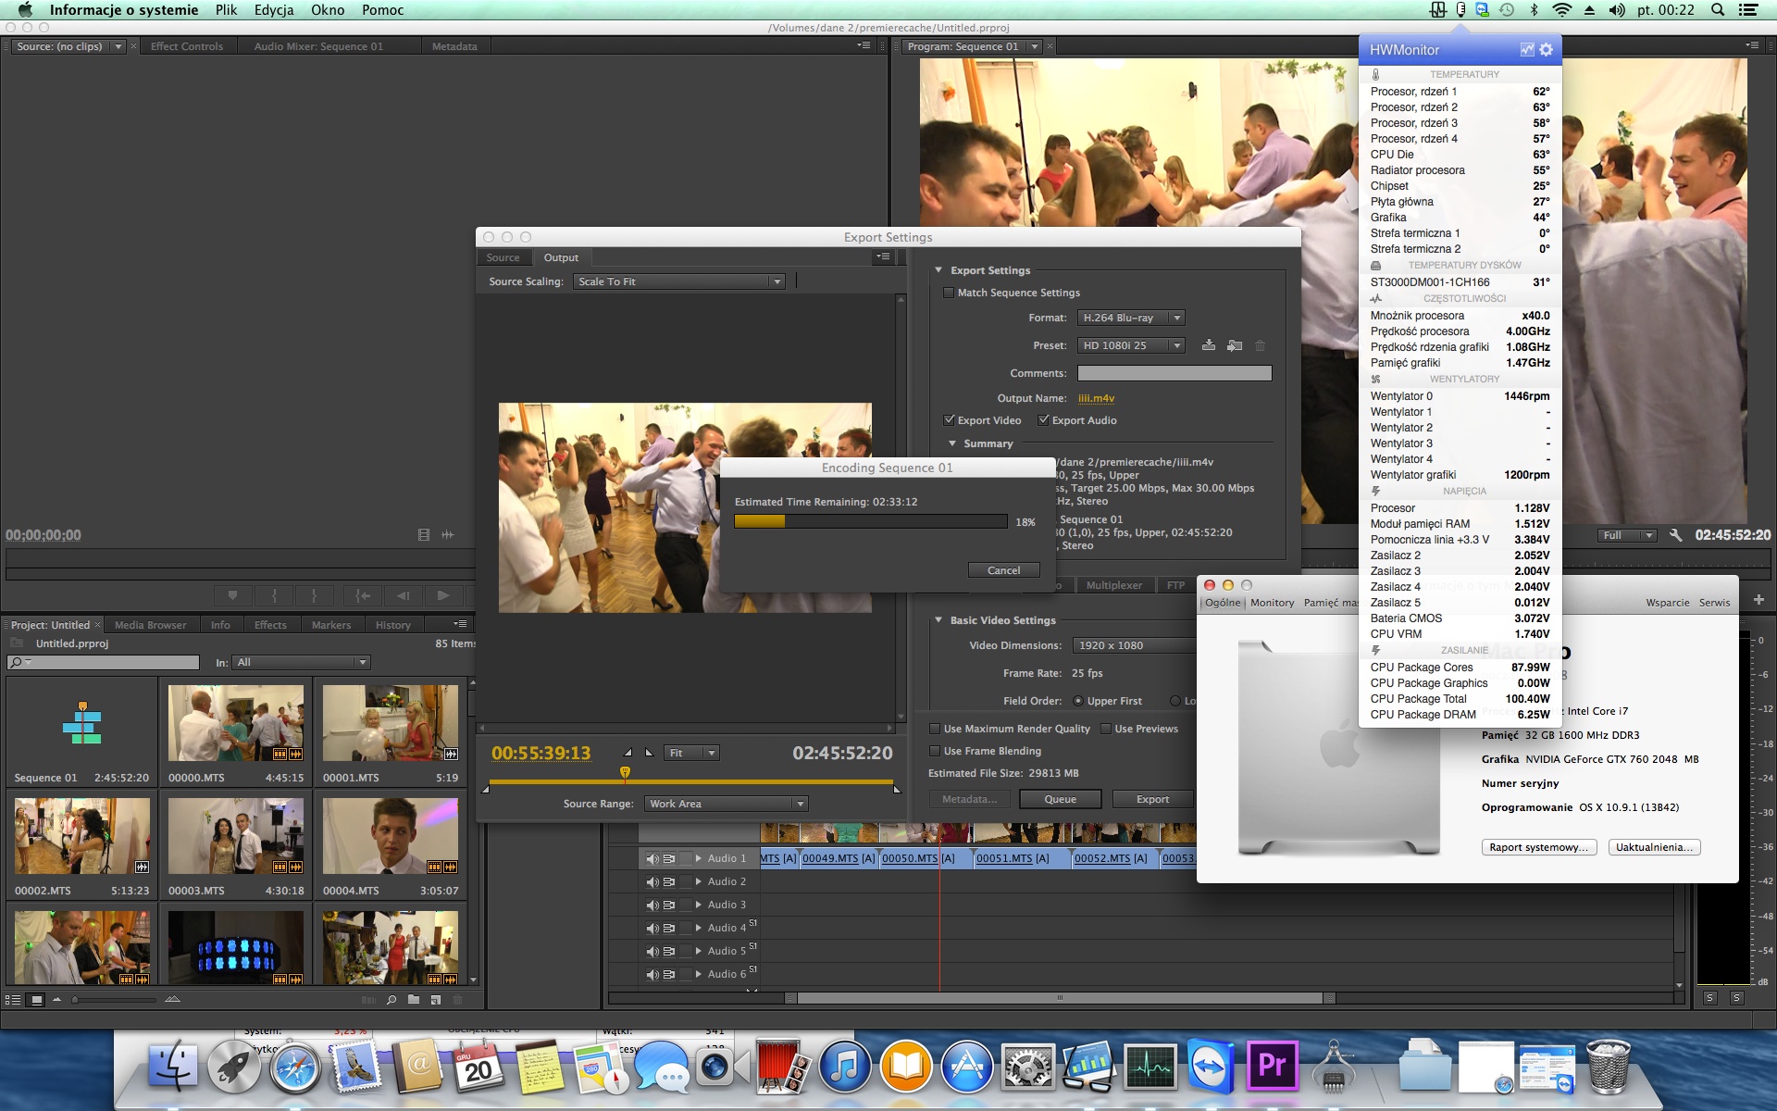Open App Store from the Dock

pos(966,1067)
